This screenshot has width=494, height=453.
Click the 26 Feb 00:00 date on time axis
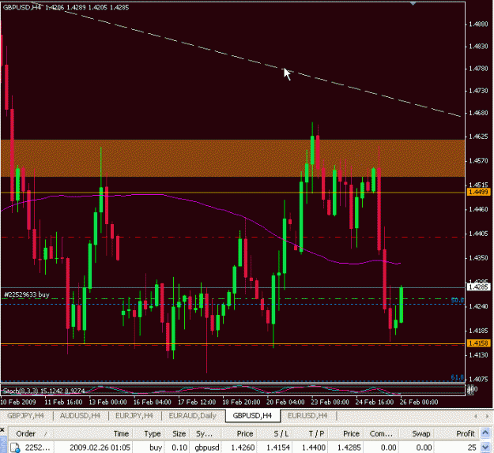[x=419, y=402]
